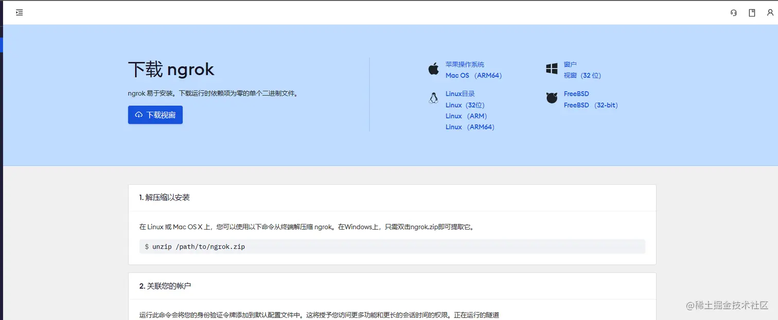Click the Linux unzip instructions paragraph

(307, 227)
